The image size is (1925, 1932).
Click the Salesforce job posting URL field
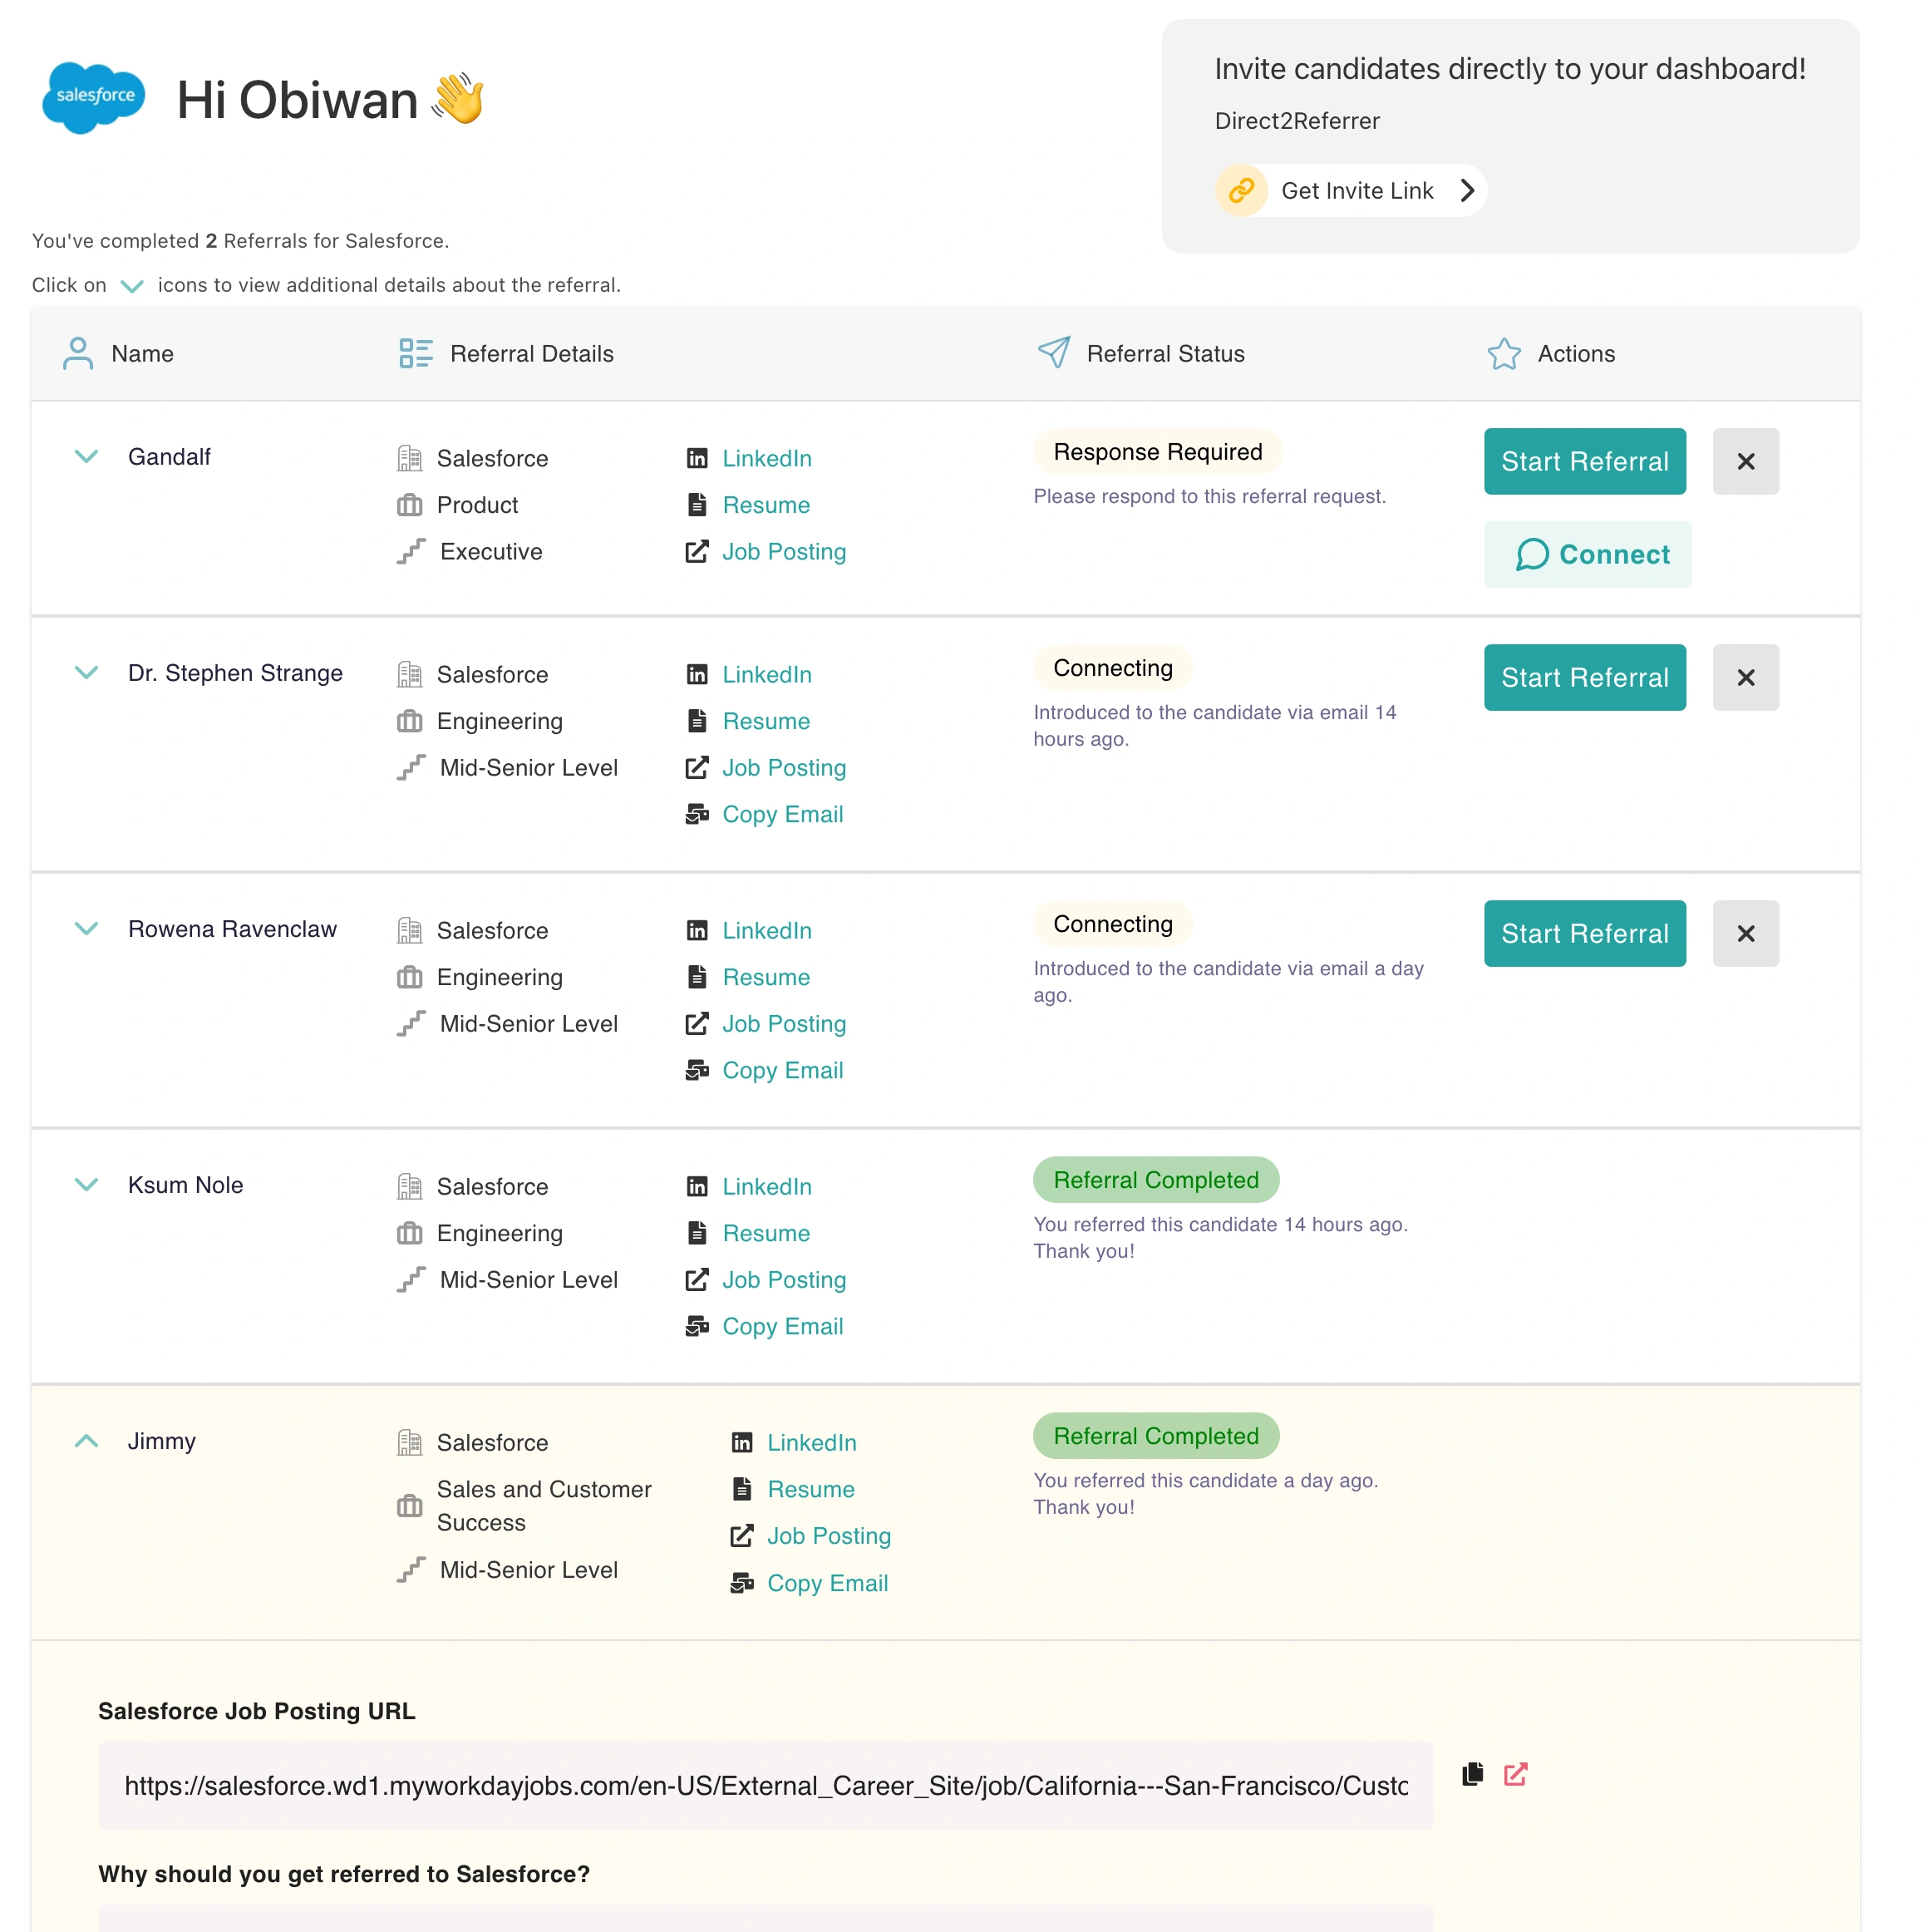(765, 1786)
